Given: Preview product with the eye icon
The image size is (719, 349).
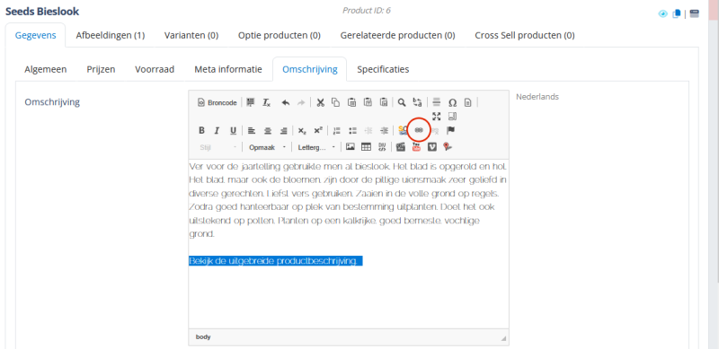Looking at the screenshot, I should pyautogui.click(x=663, y=13).
